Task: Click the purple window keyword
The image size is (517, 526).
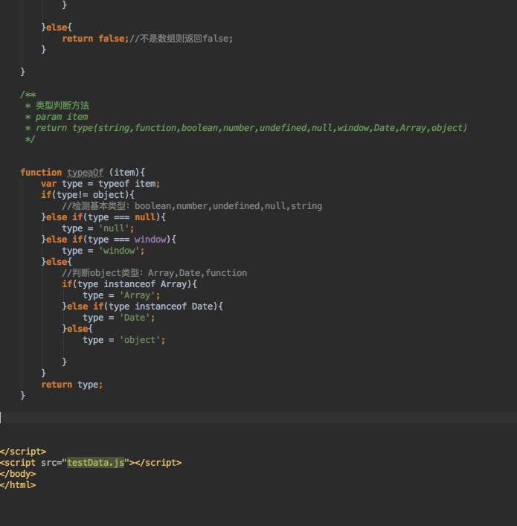Action: [x=150, y=239]
